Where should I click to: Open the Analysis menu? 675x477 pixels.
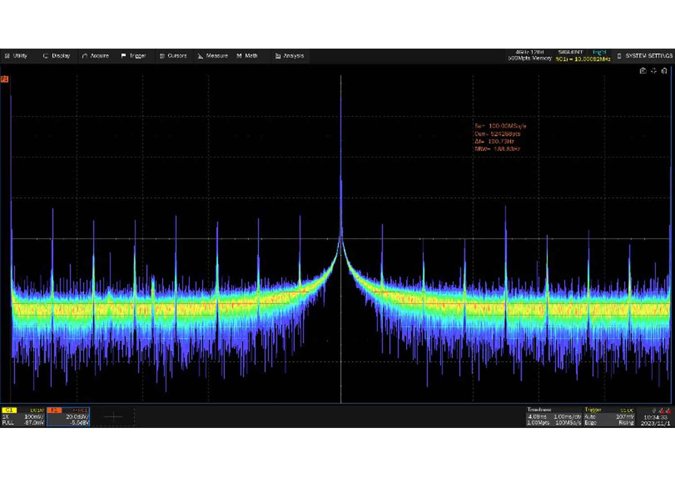290,56
